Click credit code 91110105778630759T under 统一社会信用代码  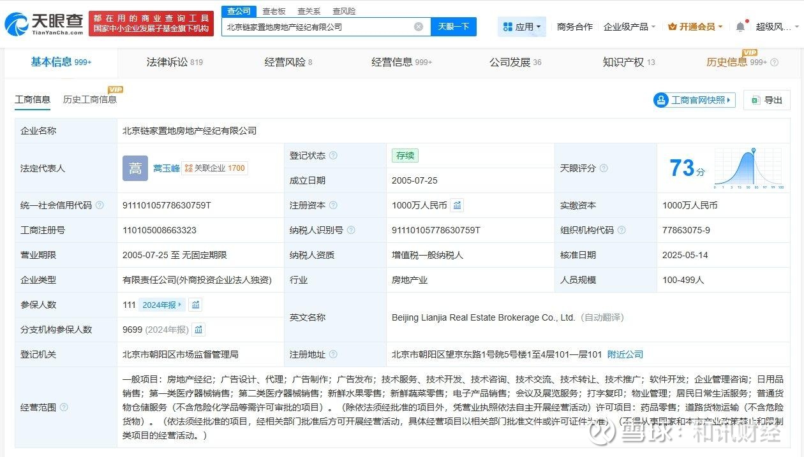tap(167, 205)
